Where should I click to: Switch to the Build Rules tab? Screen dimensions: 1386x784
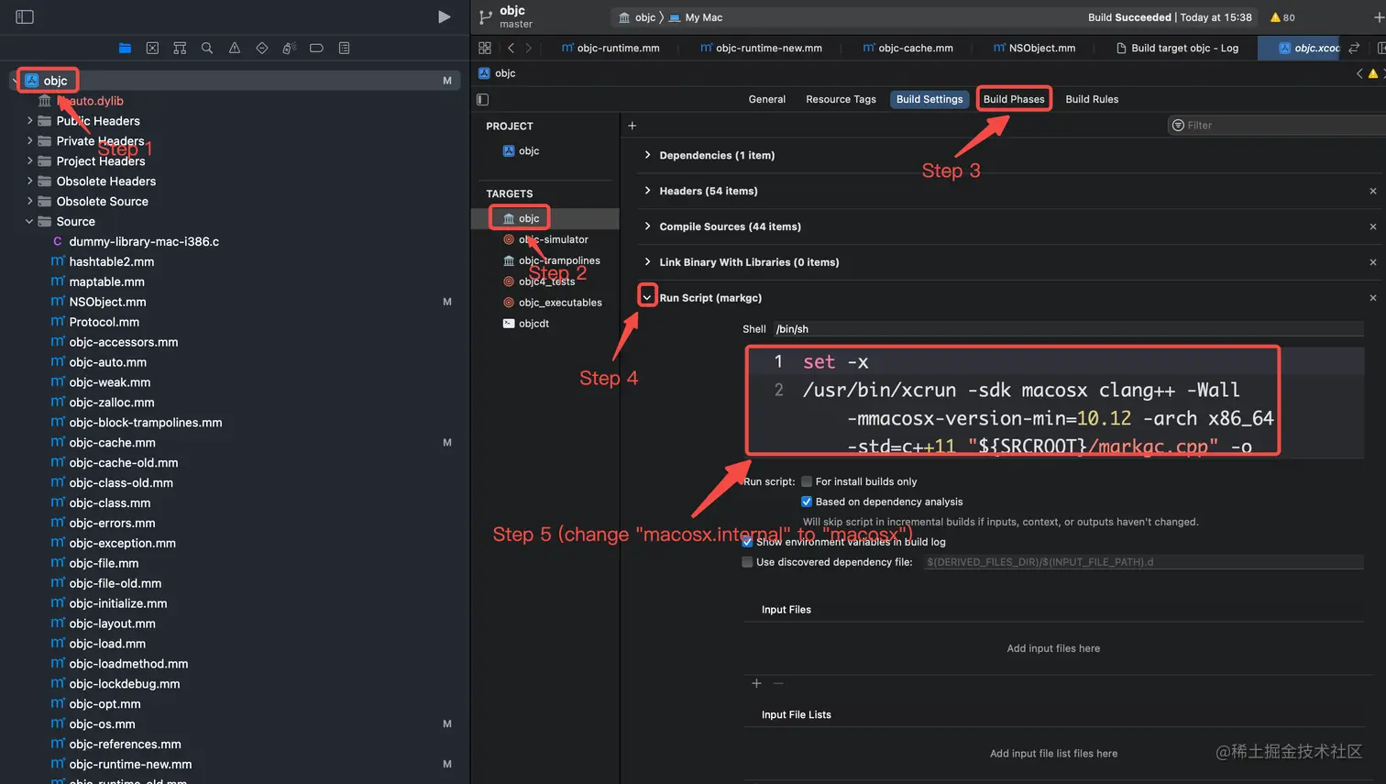1092,99
